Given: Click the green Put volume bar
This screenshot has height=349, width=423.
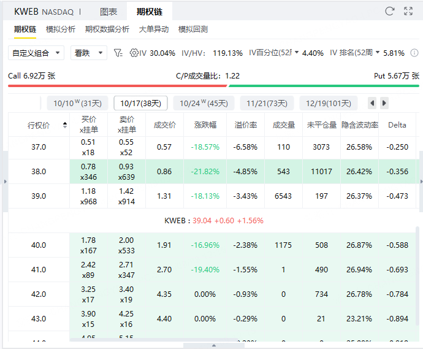Looking at the screenshot, I should [x=324, y=86].
